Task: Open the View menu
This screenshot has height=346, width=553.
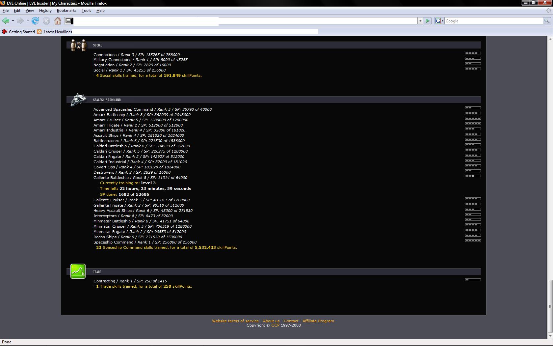Action: [x=30, y=11]
